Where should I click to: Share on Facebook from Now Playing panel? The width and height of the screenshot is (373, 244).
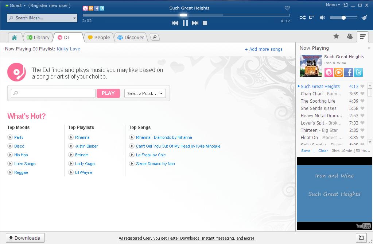[x=349, y=72]
